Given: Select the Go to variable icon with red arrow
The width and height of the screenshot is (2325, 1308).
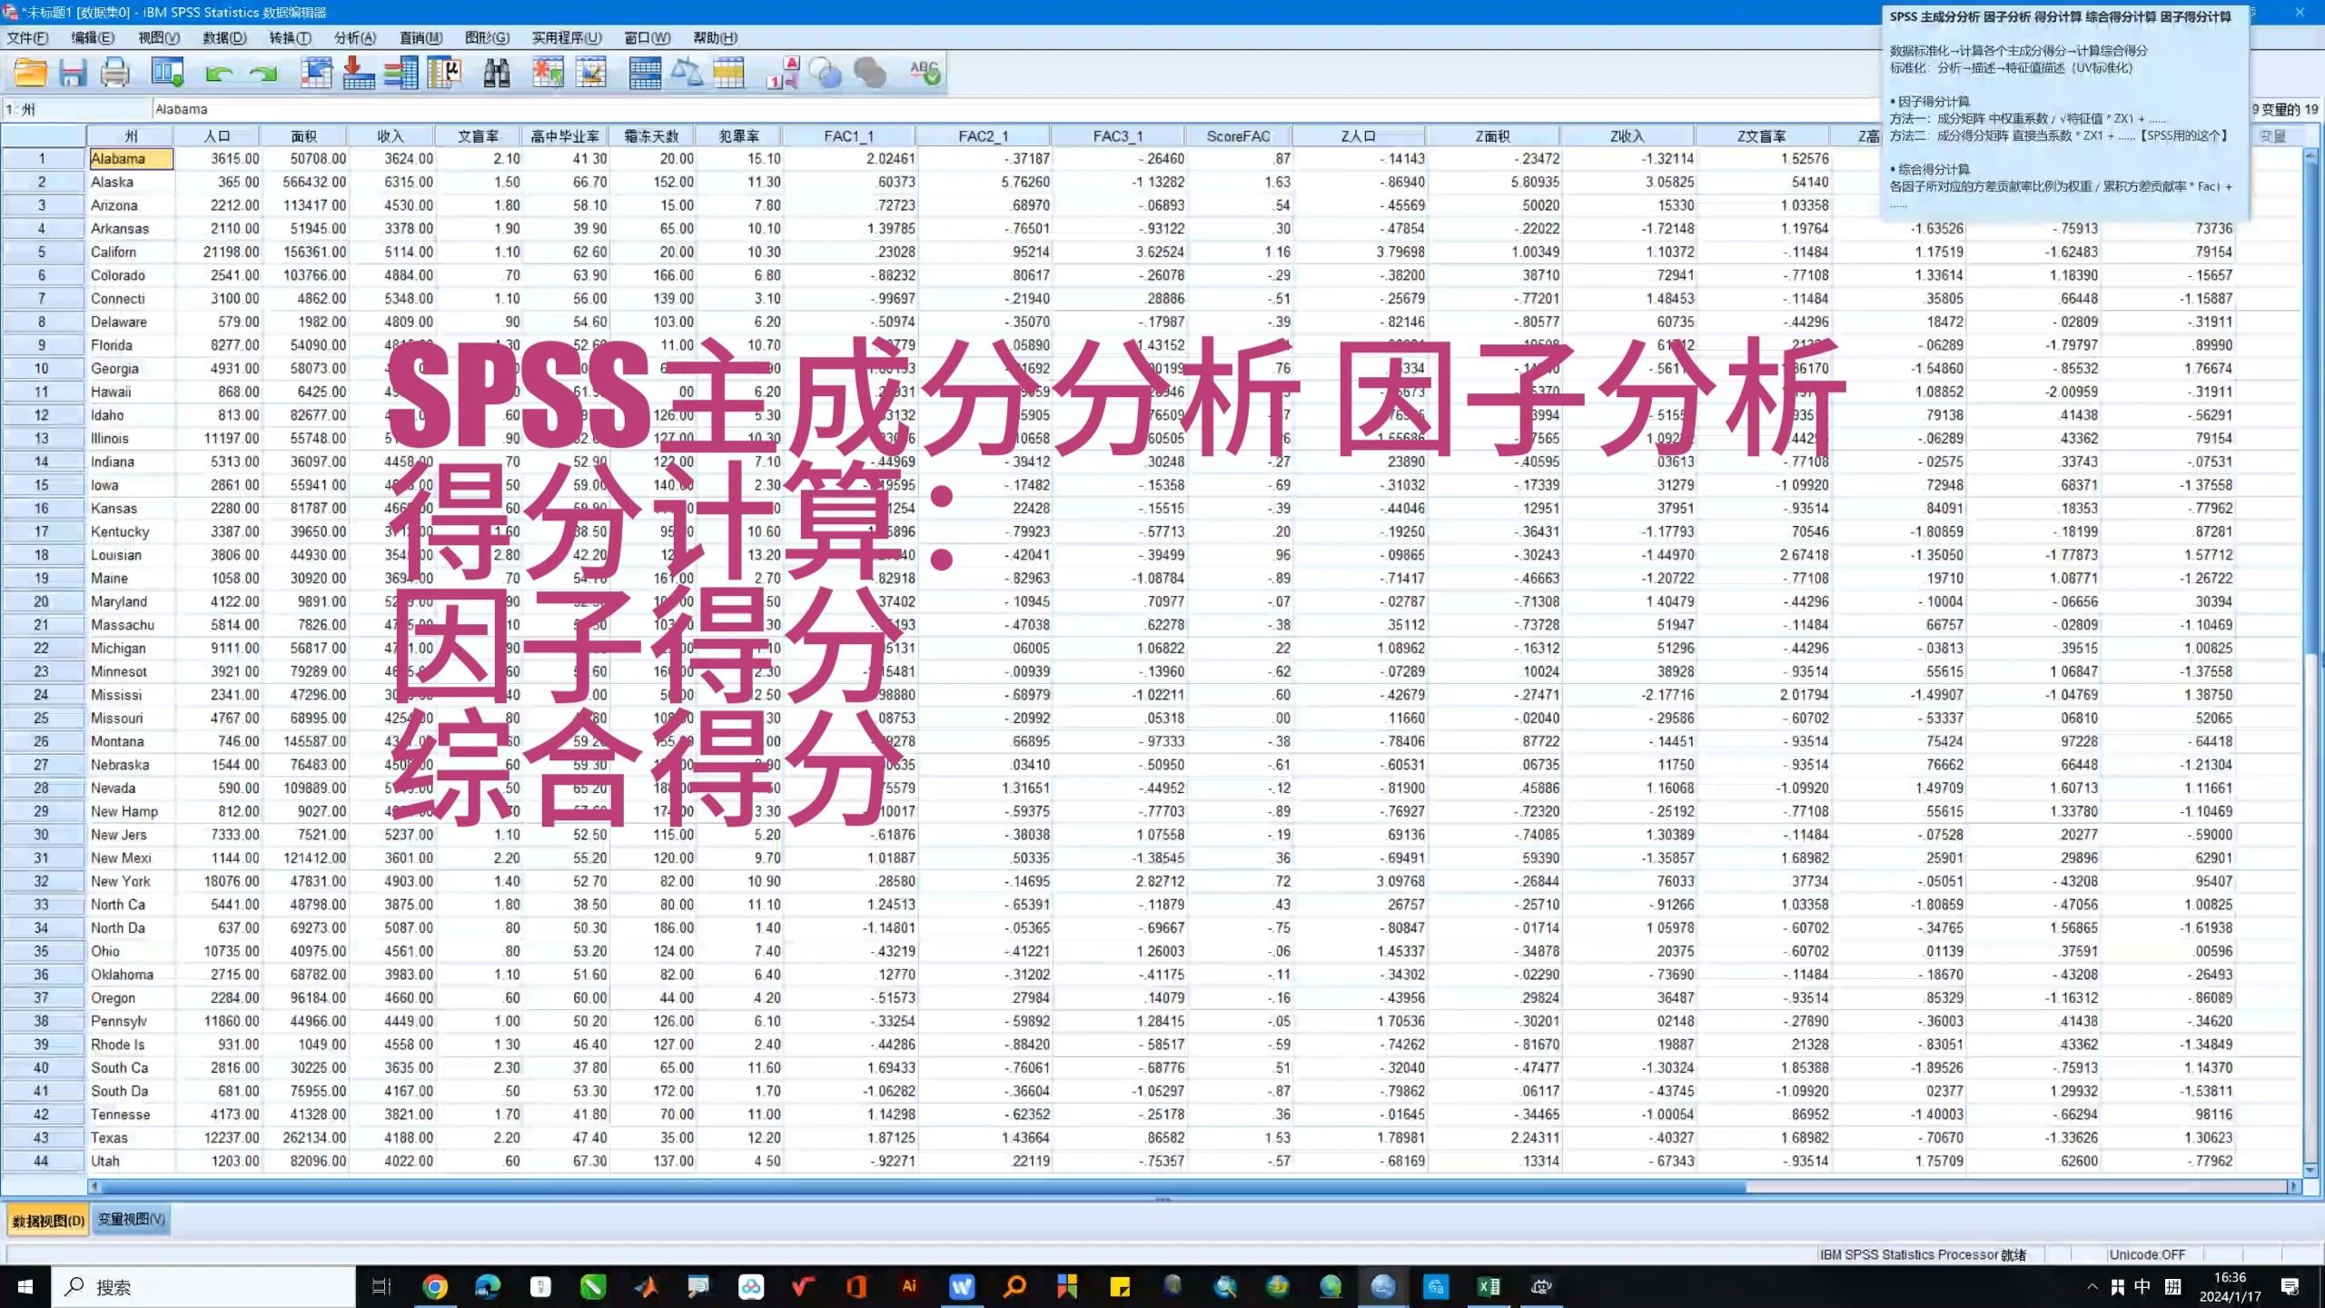Looking at the screenshot, I should pos(359,73).
